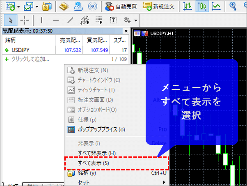Click the 新規注文 new order button
This screenshot has width=247, height=186.
(x=158, y=6)
